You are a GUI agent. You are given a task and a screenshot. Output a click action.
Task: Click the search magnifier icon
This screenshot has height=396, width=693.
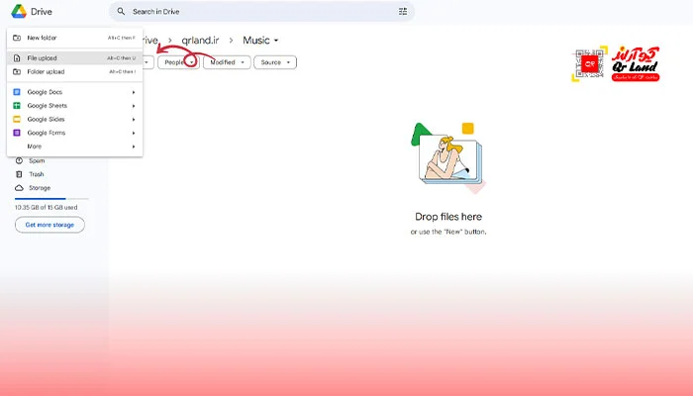[x=121, y=11]
